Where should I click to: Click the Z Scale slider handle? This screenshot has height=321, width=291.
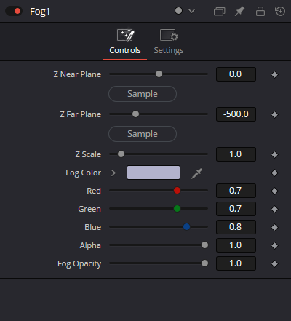pos(121,154)
